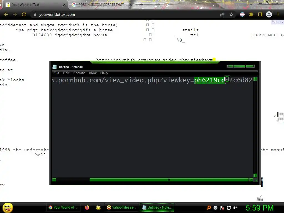The width and height of the screenshot is (284, 213).
Task: Open the tab search dropdown chevron
Action: click(251, 5)
